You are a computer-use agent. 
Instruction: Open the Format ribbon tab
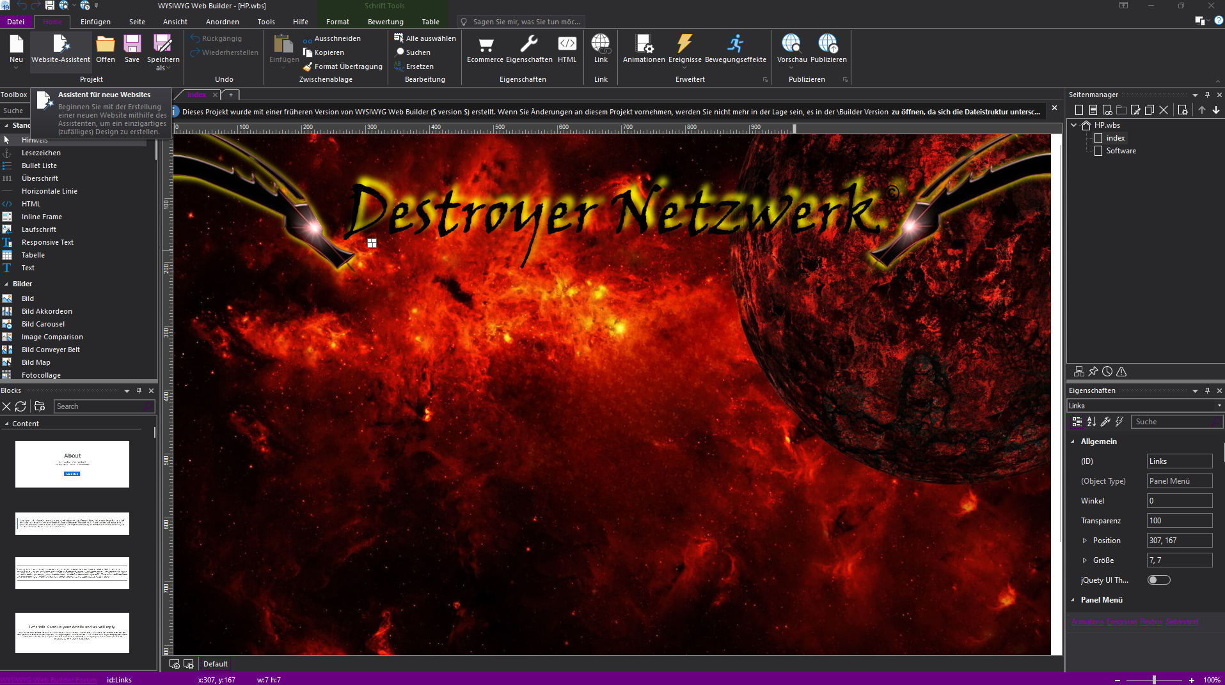click(x=338, y=22)
